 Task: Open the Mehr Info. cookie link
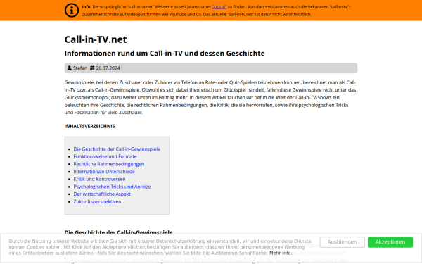[281, 253]
